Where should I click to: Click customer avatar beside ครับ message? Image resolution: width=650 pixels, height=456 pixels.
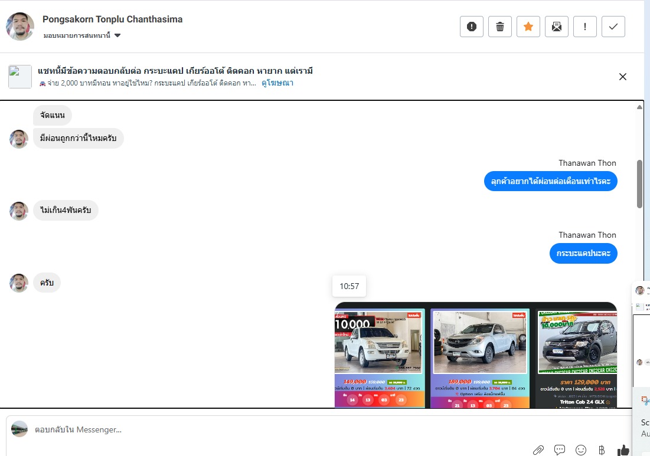click(19, 283)
